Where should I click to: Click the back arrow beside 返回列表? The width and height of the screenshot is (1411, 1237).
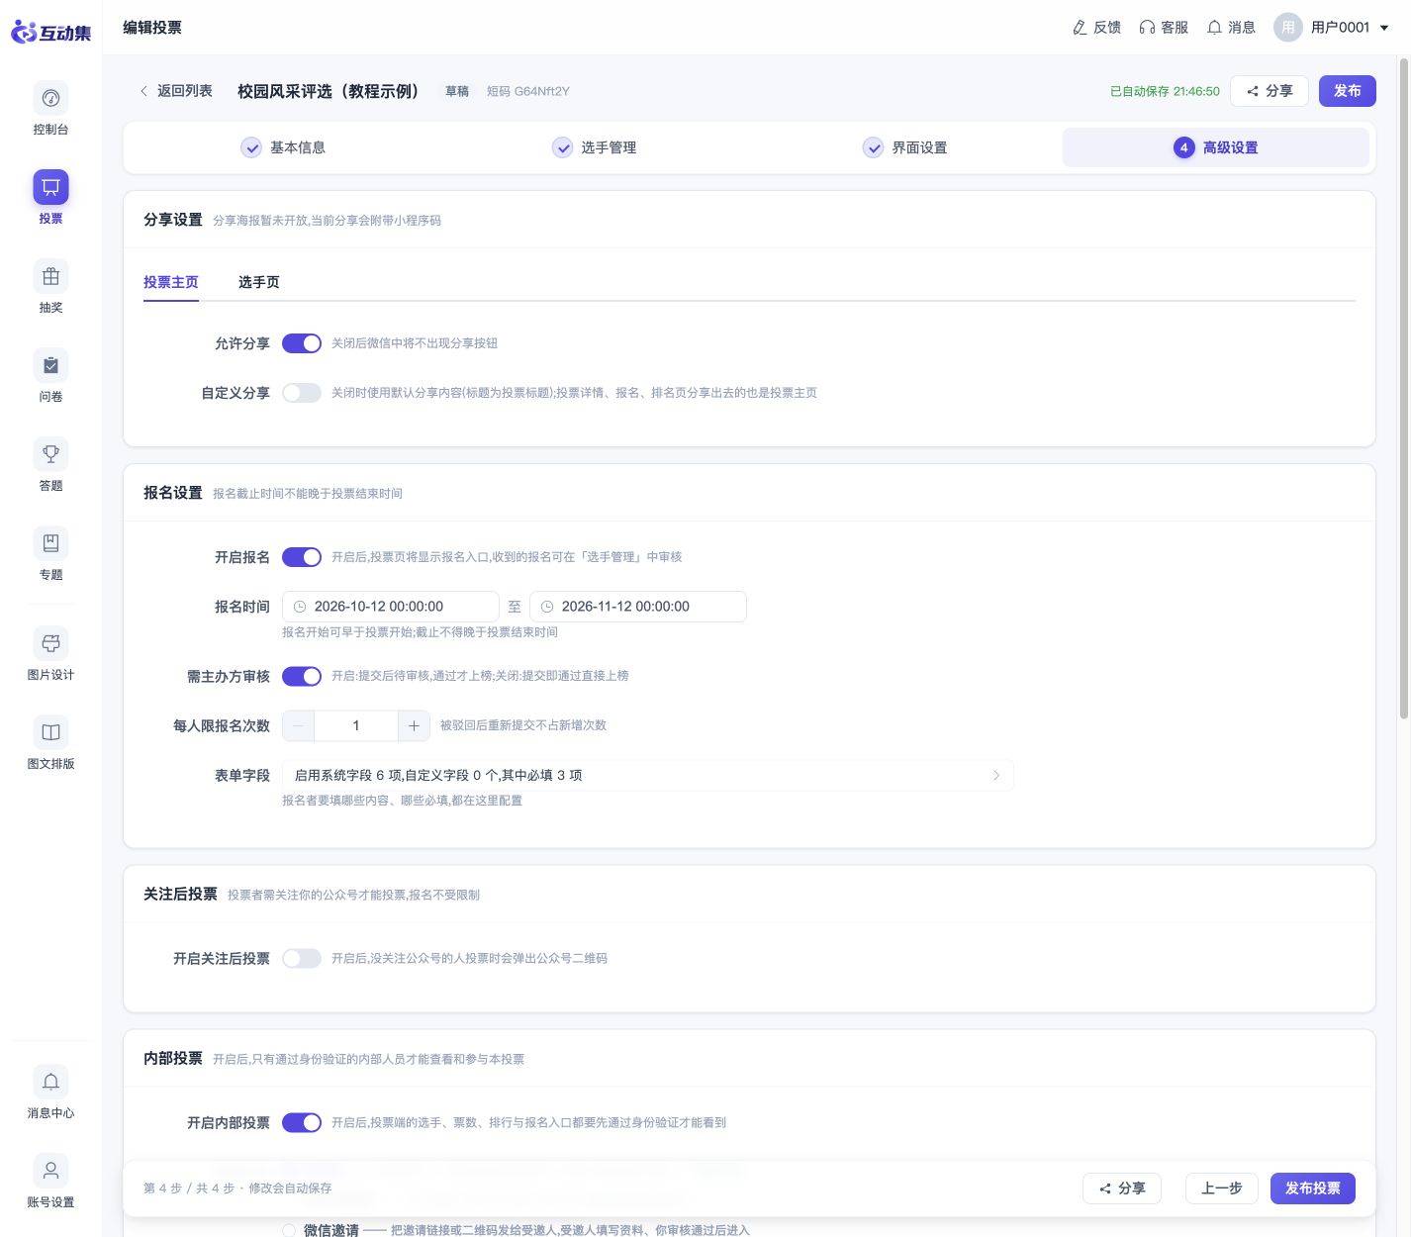144,91
